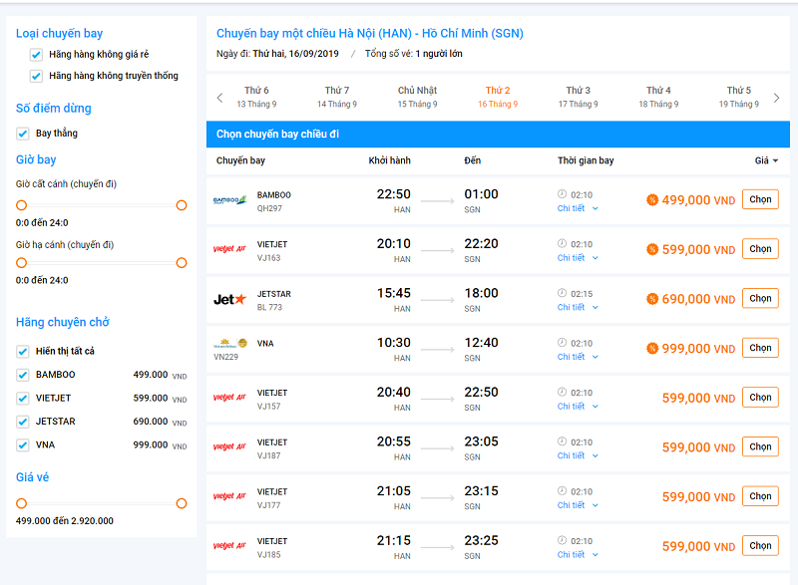This screenshot has width=798, height=585.
Task: Choose the Vietjet VJ187 flight with Chọn
Action: pyautogui.click(x=760, y=446)
